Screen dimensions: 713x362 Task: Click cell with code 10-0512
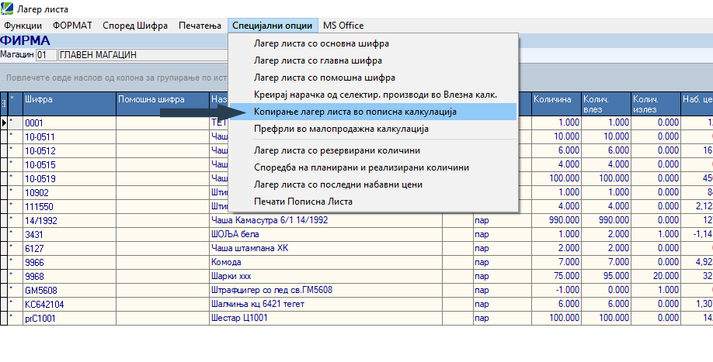pyautogui.click(x=70, y=150)
